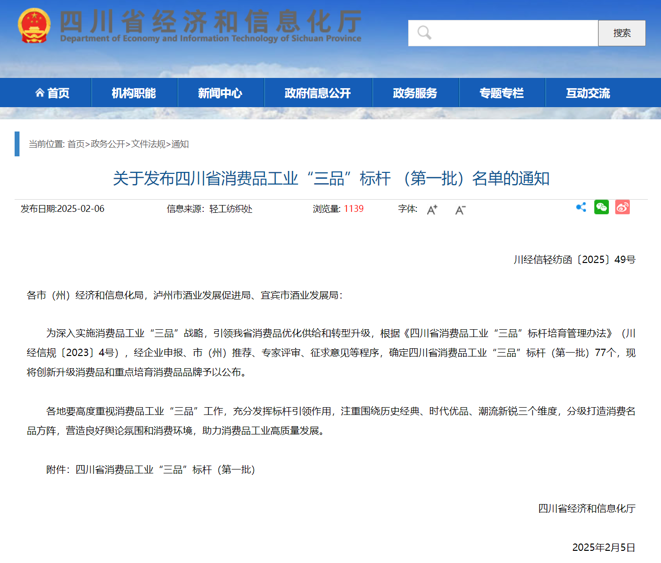Share article via Weibo icon
Image resolution: width=661 pixels, height=563 pixels.
tap(622, 207)
